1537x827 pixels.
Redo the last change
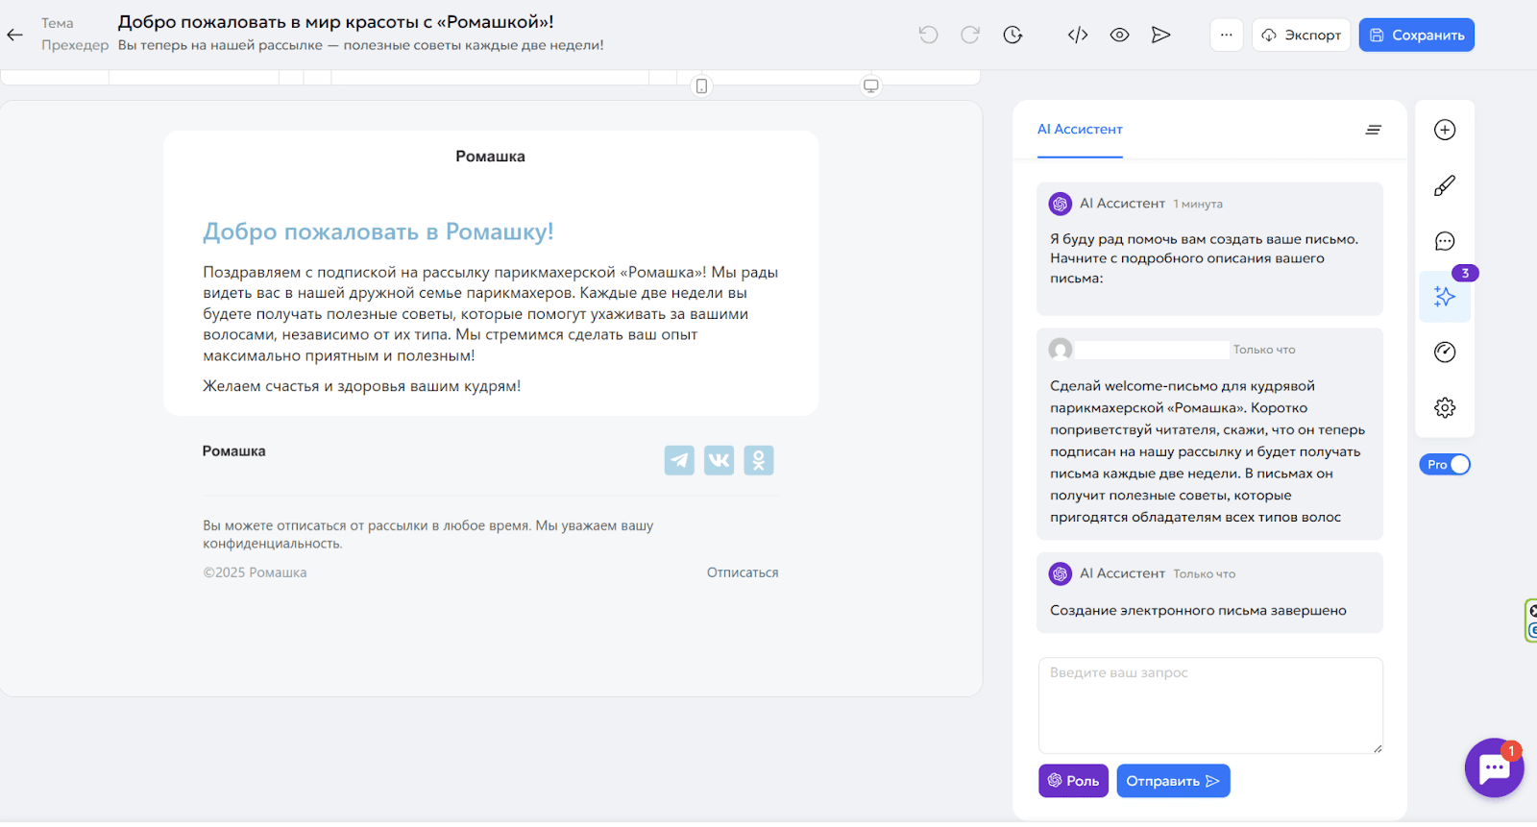(970, 36)
